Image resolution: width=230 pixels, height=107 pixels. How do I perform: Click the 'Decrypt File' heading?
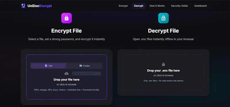coord(163,31)
